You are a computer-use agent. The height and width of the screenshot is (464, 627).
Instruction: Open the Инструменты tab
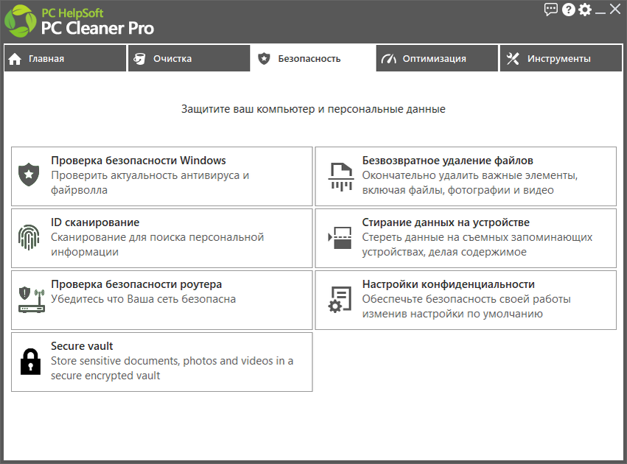click(561, 58)
